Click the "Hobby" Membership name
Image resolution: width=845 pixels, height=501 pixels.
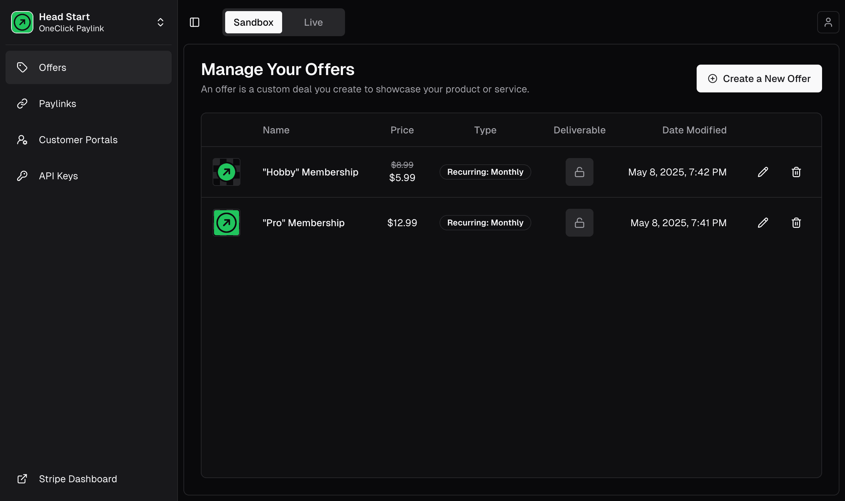[310, 172]
